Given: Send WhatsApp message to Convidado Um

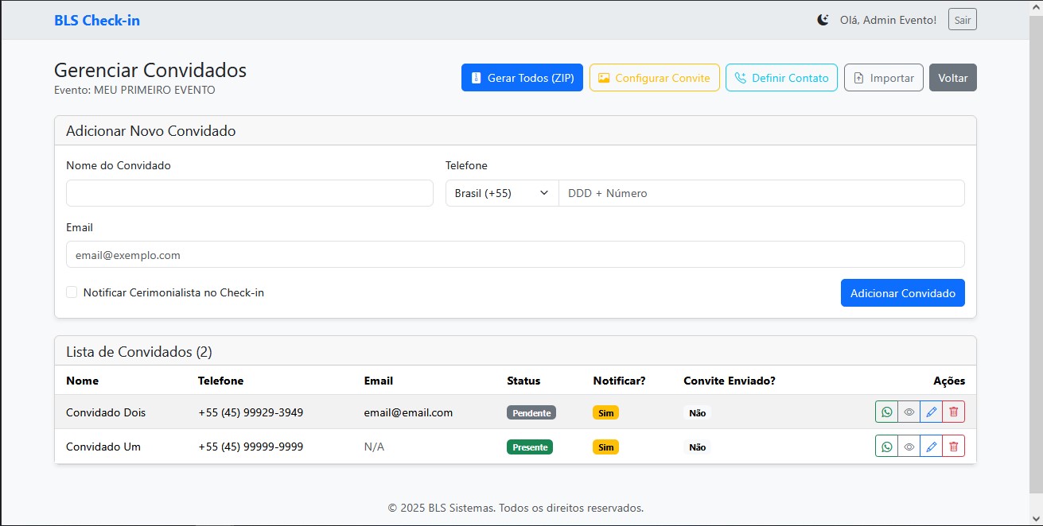Looking at the screenshot, I should click(x=886, y=446).
